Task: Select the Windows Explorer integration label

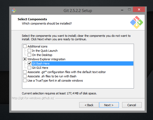Action: click(46, 59)
